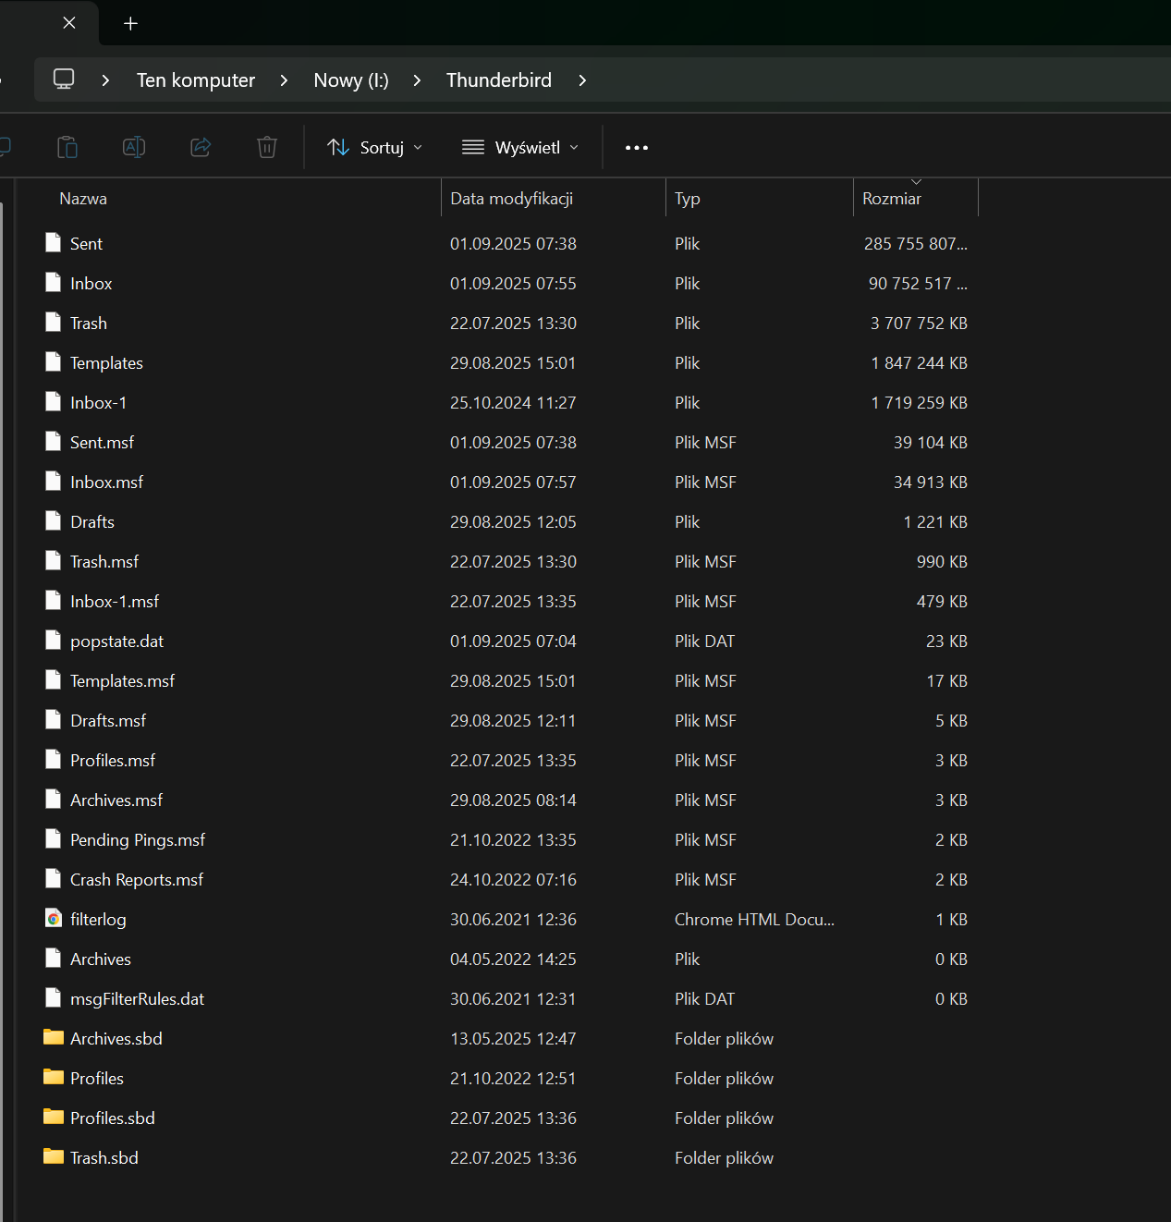Expand the chevron after Ten komputer
The width and height of the screenshot is (1171, 1222).
[x=284, y=80]
